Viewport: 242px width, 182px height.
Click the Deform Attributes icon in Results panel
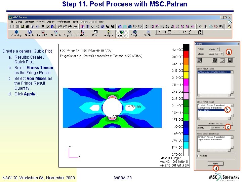[x=222, y=60]
